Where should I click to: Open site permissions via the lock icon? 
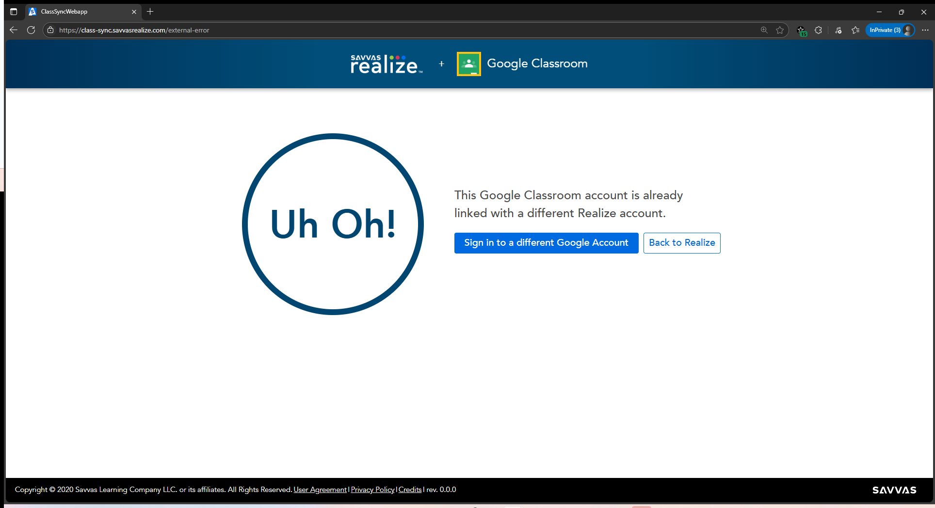(x=50, y=30)
